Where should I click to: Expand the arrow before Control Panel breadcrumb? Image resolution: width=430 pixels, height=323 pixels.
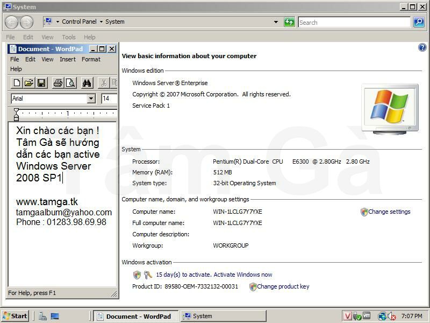click(58, 22)
